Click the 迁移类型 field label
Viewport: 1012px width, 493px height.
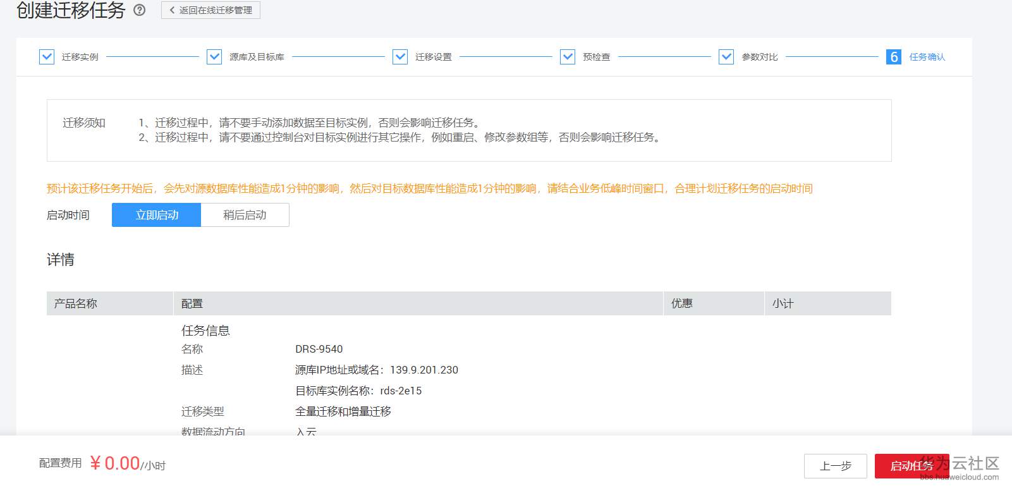coord(203,411)
